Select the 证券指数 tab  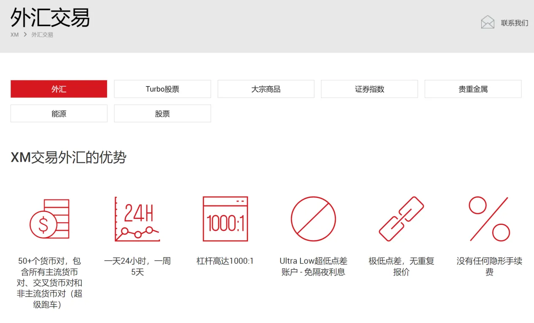point(370,89)
